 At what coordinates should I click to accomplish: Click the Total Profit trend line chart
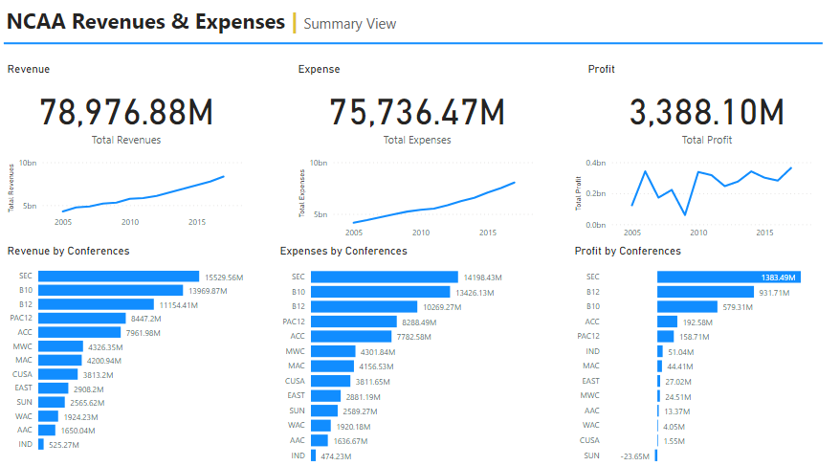click(695, 197)
